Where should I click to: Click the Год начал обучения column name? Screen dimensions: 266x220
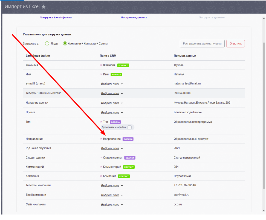pos(38,148)
